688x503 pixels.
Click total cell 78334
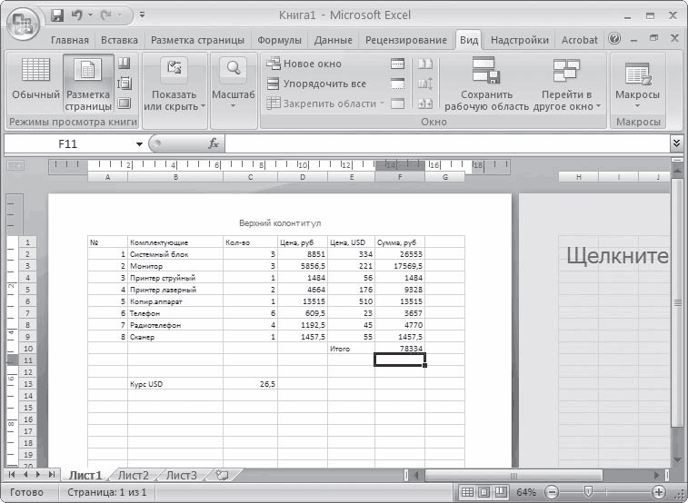[400, 349]
